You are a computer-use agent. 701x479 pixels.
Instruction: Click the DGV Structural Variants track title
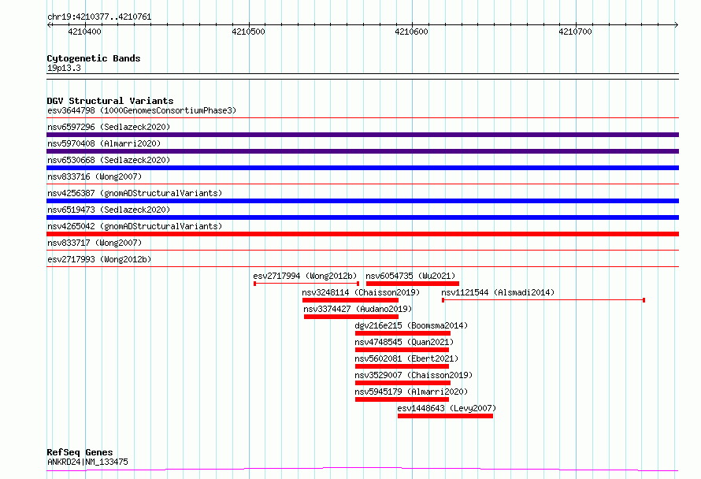(110, 101)
